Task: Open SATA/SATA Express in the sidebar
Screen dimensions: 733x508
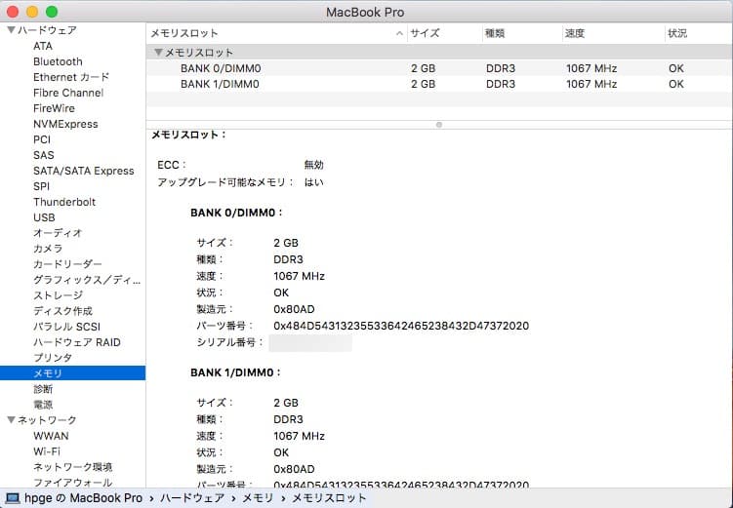Action: pos(84,171)
